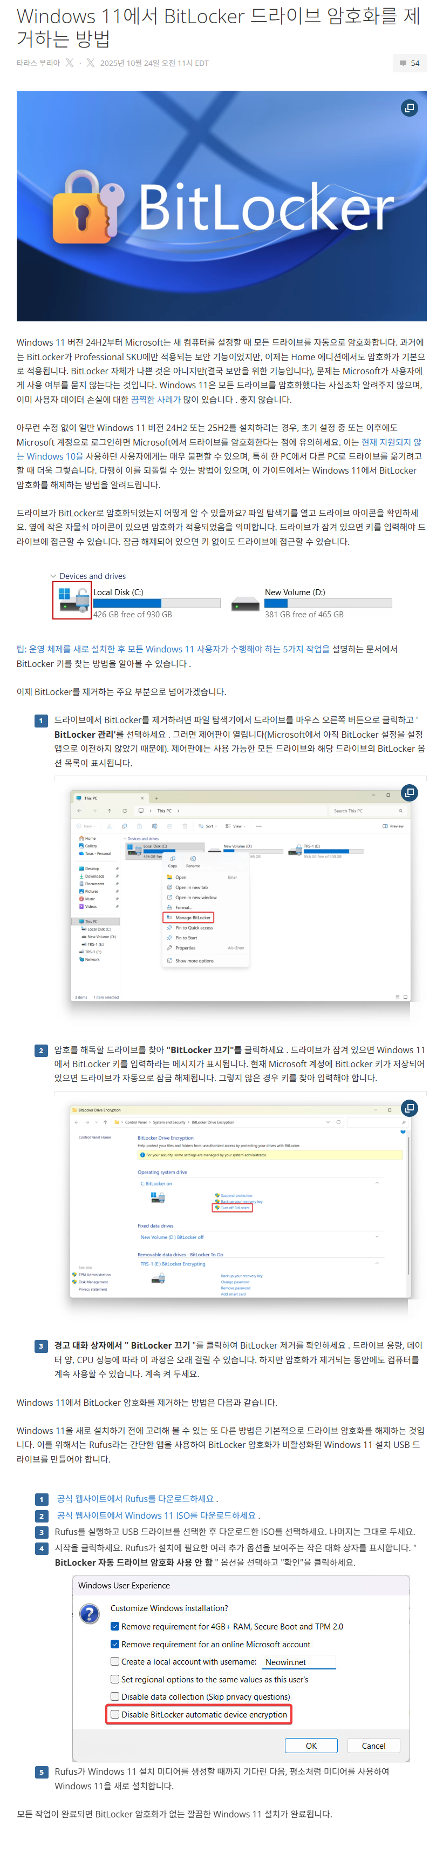
Task: Open link '공식 웹사이트에서 Rufus를 다운로드하세요'
Action: tap(135, 1498)
